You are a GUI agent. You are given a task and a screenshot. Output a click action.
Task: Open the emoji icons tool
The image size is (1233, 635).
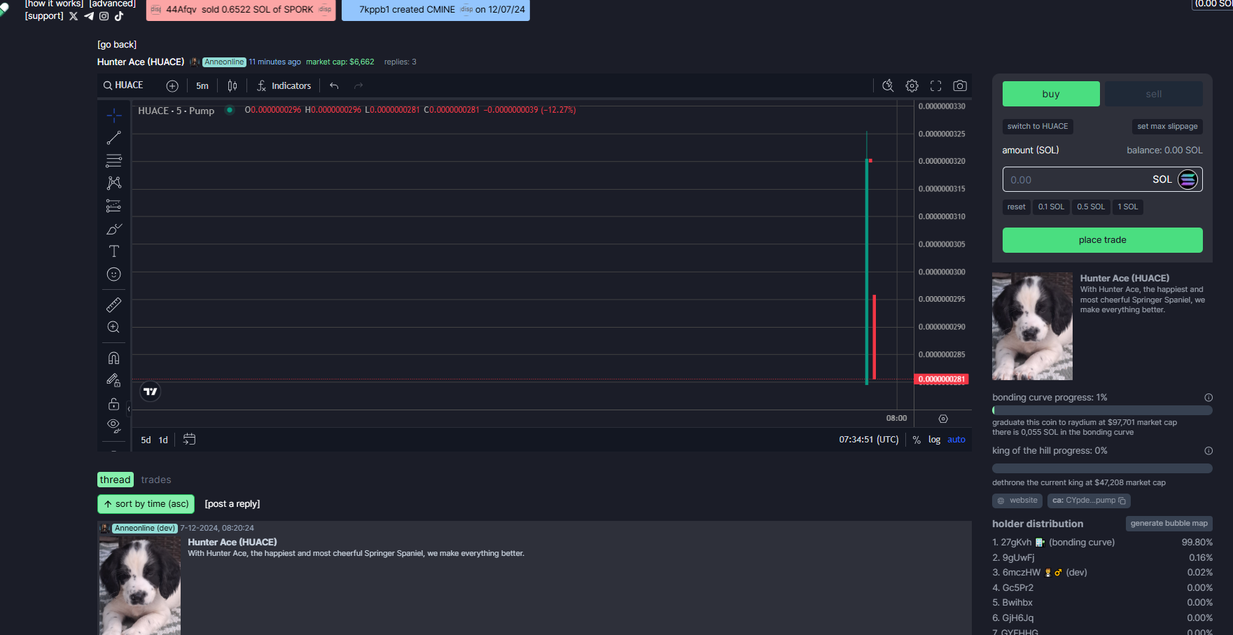click(113, 274)
